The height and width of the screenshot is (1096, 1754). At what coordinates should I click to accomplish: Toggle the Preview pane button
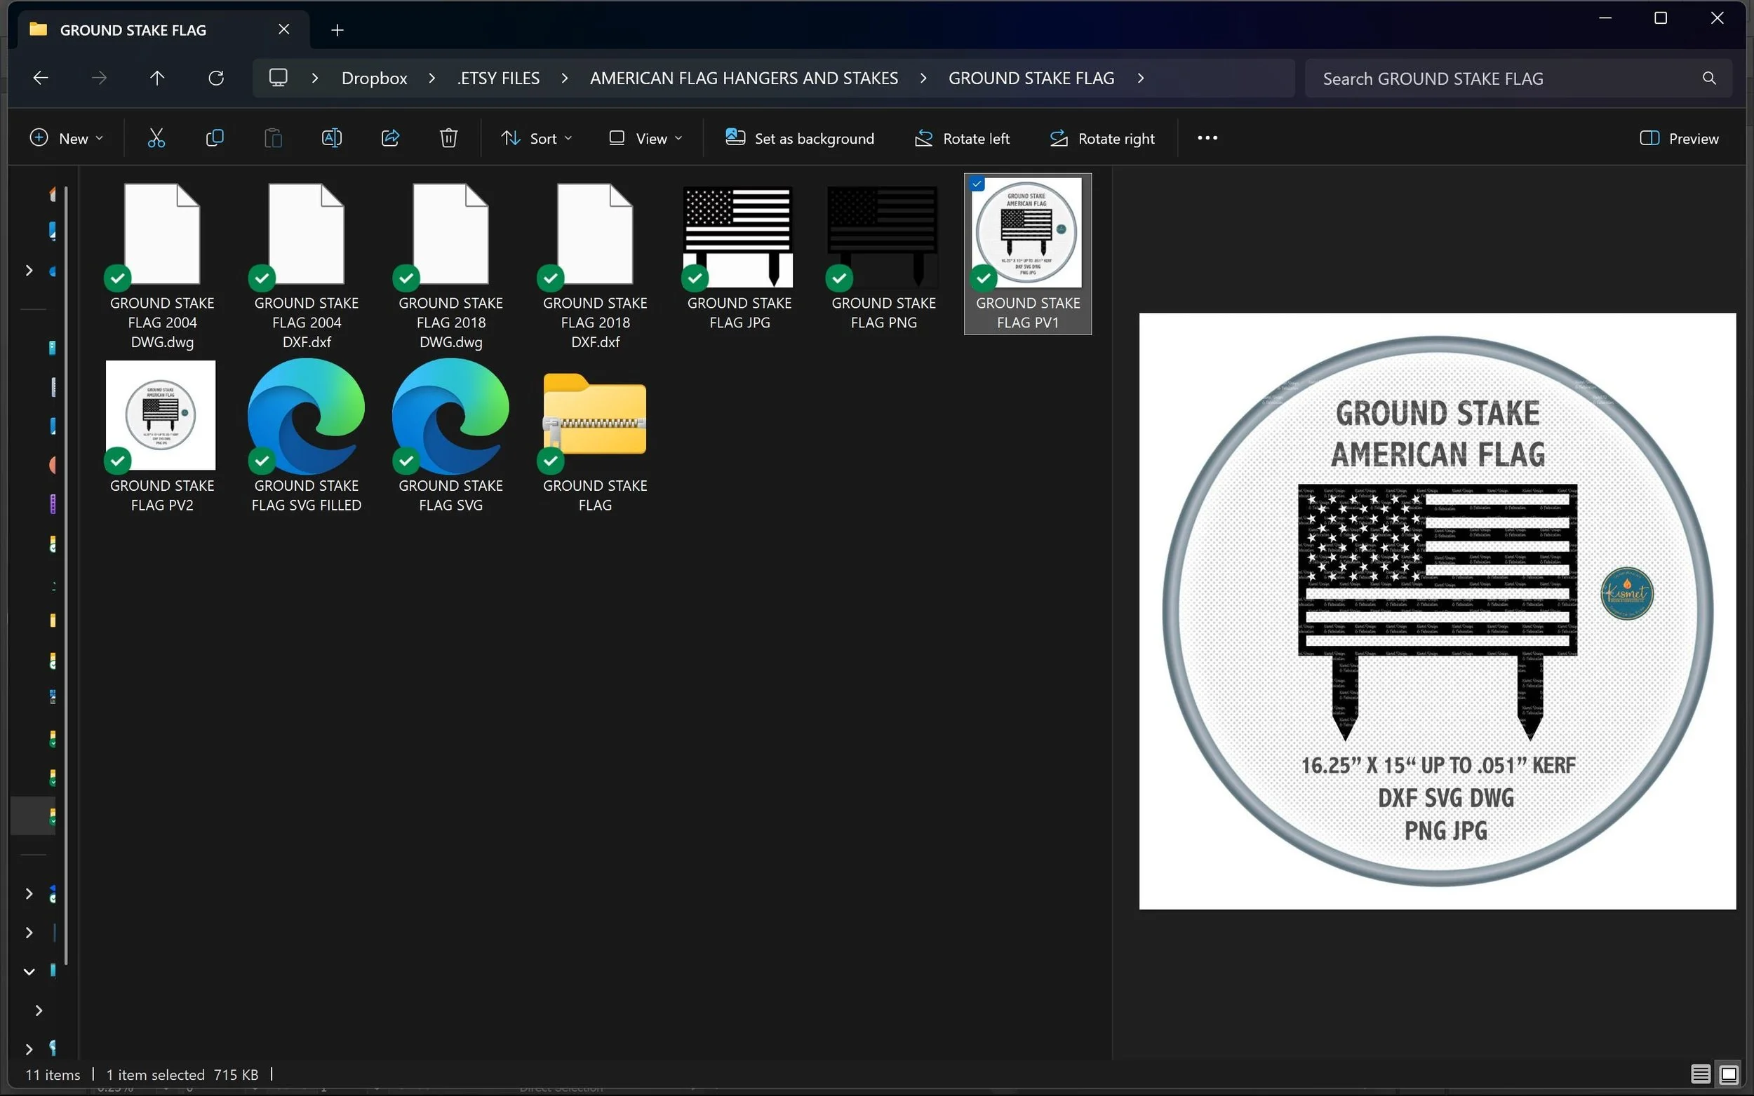click(1680, 137)
